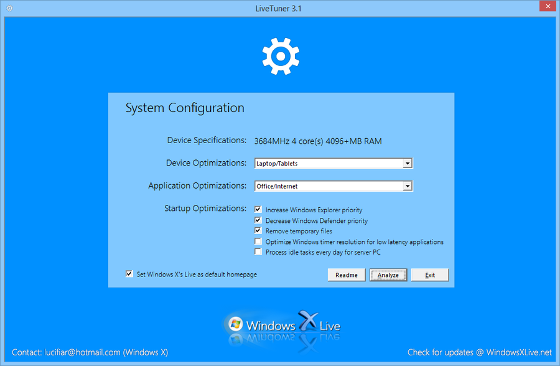Screen dimensions: 560x366
Task: Uncheck Decrease Windows Defender priority
Action: (258, 220)
